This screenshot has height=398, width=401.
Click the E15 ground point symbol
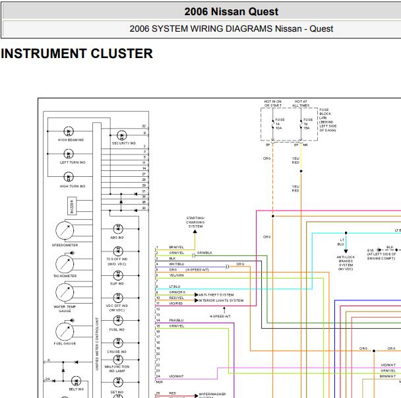click(379, 249)
